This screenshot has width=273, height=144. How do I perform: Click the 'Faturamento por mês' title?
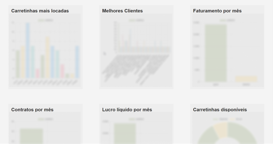(x=217, y=11)
